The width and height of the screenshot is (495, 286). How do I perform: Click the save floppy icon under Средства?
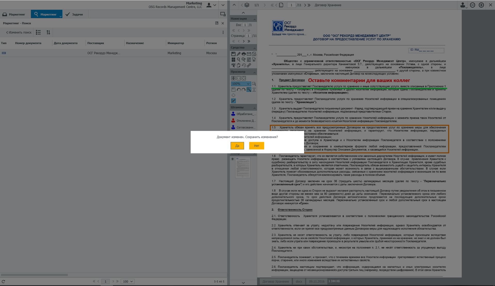233,54
